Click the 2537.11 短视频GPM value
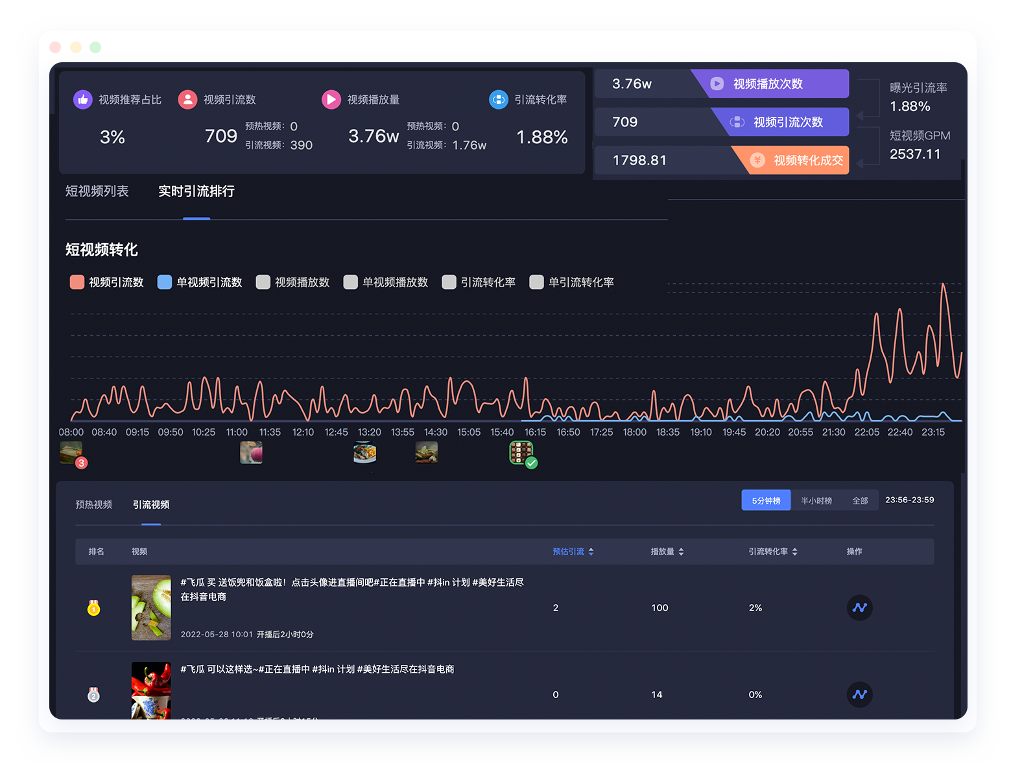Image resolution: width=1022 pixels, height=783 pixels. click(914, 154)
